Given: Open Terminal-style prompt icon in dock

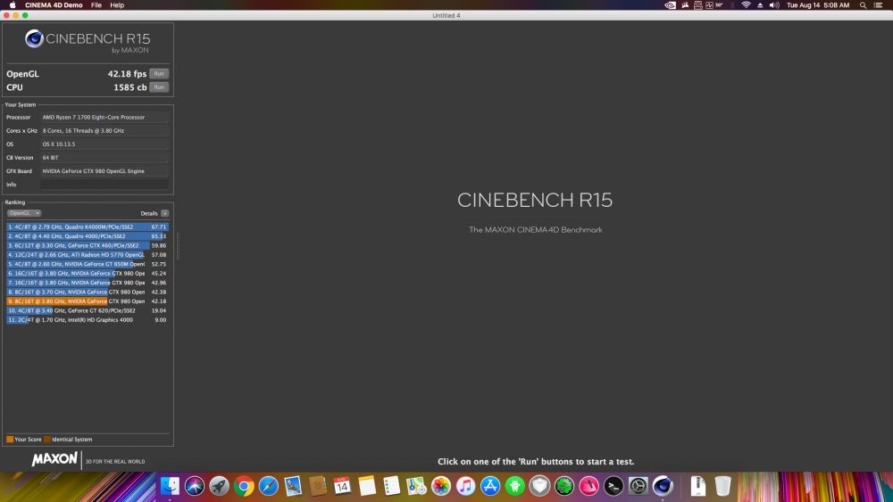Looking at the screenshot, I should pyautogui.click(x=613, y=486).
